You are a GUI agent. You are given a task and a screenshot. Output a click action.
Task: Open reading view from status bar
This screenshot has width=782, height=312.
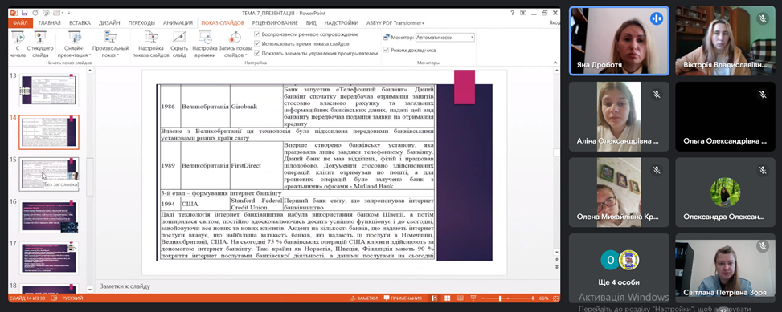461,298
